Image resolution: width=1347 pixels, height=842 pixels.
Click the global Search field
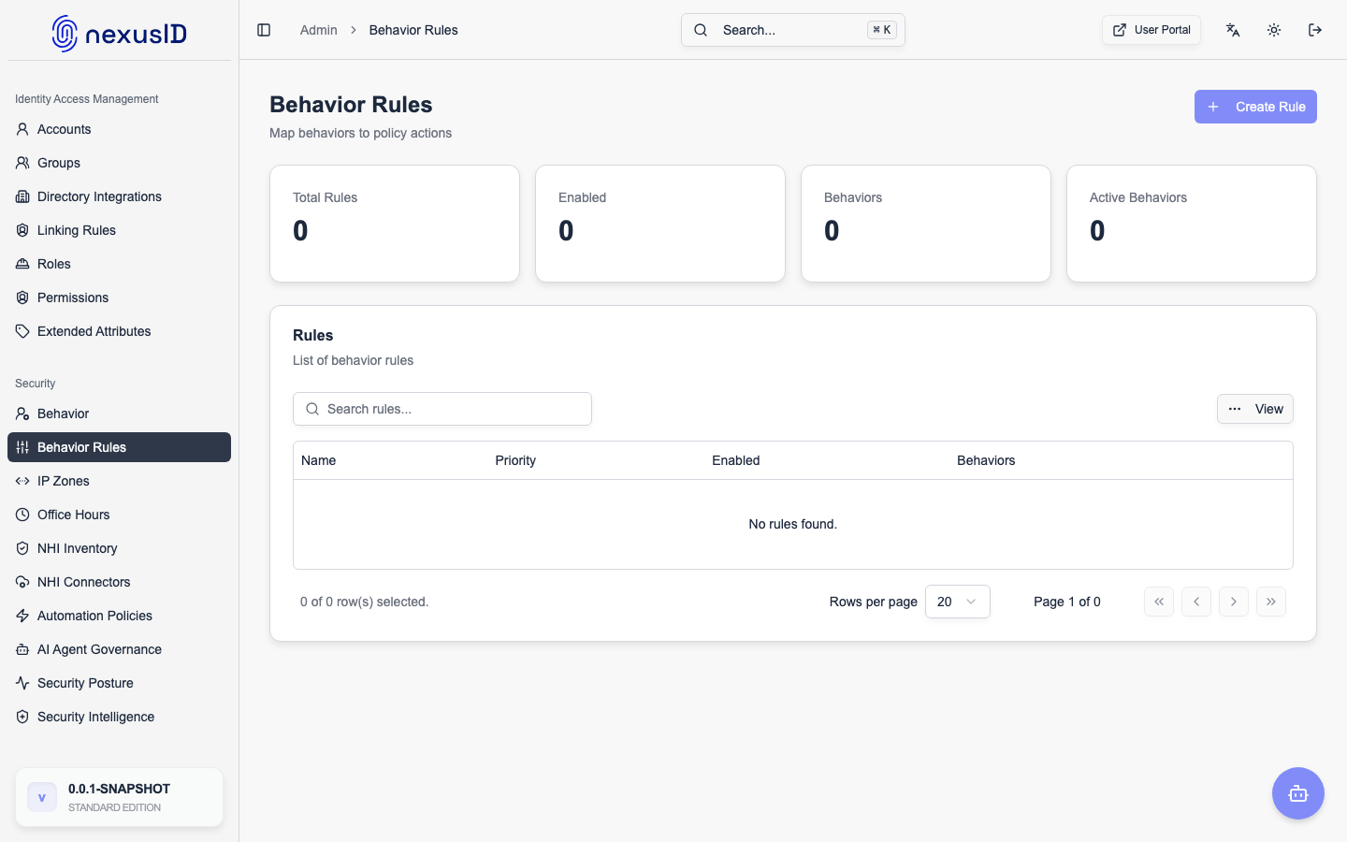point(793,30)
